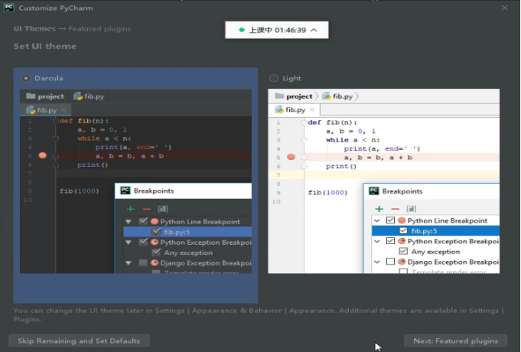Click the line 5 breakpoint dot in the Darcula preview
The height and width of the screenshot is (352, 521).
[43, 155]
